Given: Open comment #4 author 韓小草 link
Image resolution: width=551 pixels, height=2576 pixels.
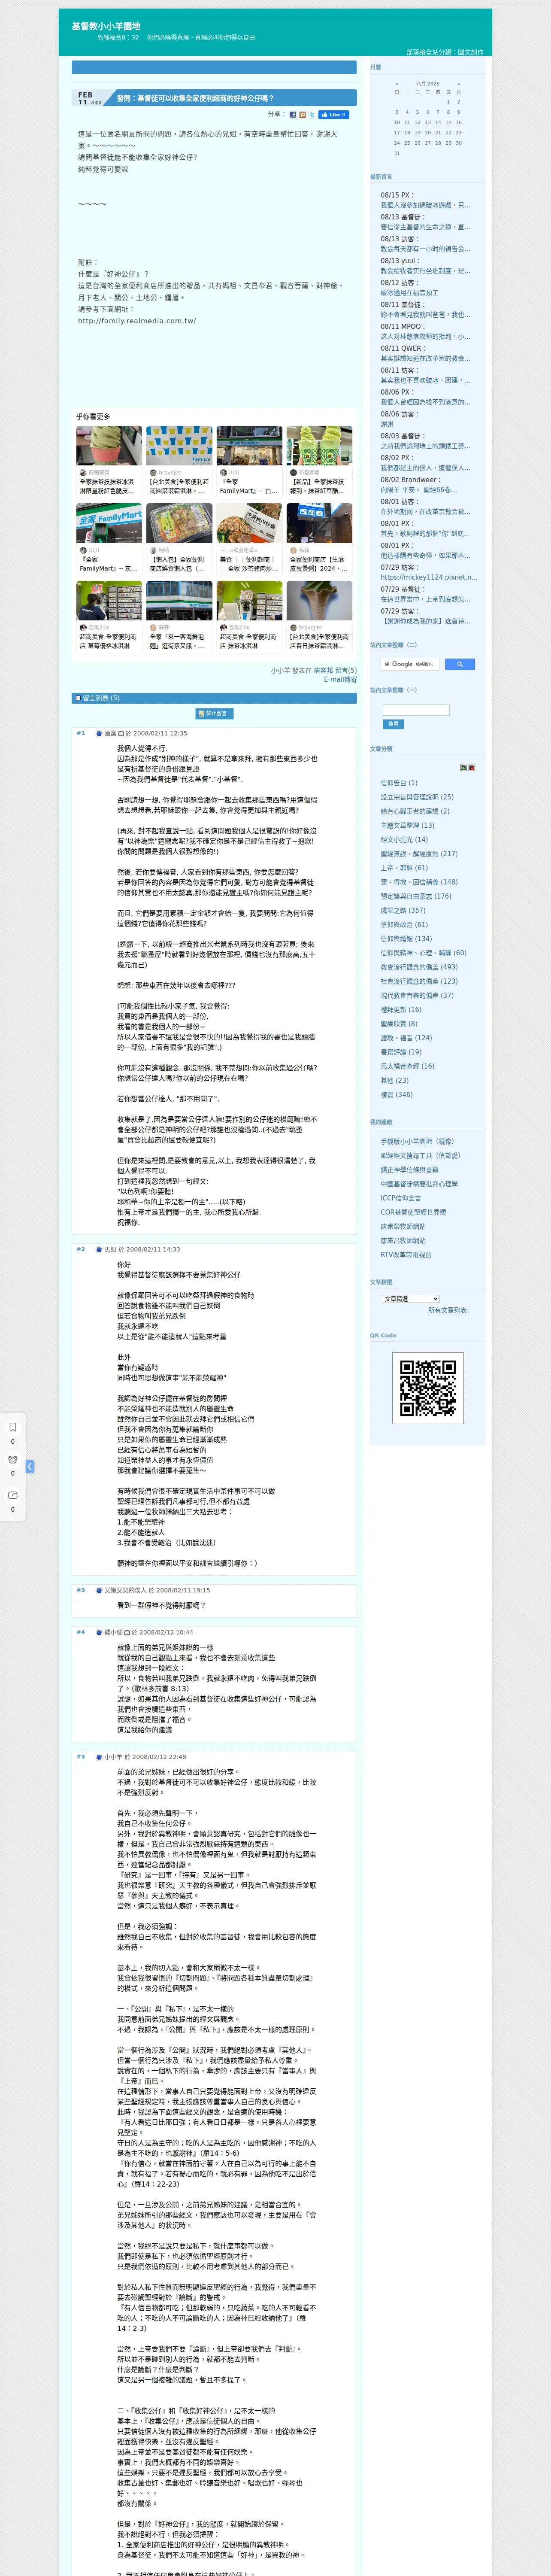Looking at the screenshot, I should (114, 1632).
